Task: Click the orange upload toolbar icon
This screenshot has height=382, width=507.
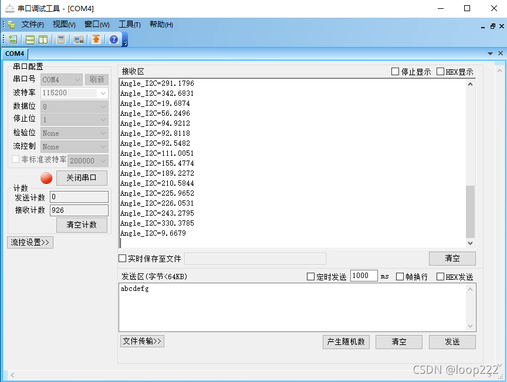Action: [x=95, y=39]
